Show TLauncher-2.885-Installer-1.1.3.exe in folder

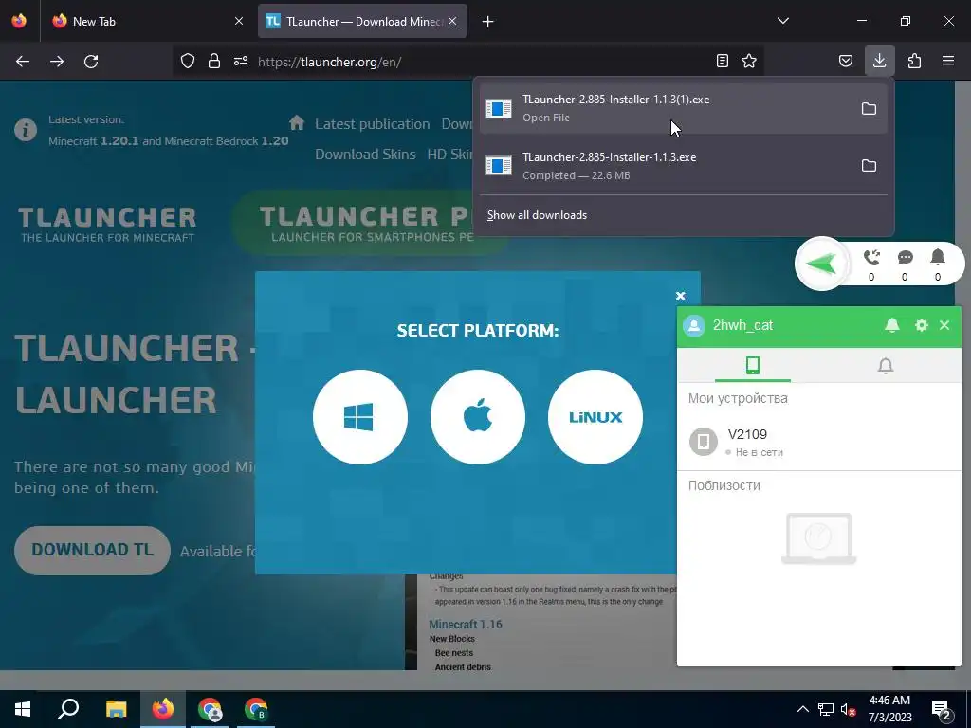click(869, 166)
